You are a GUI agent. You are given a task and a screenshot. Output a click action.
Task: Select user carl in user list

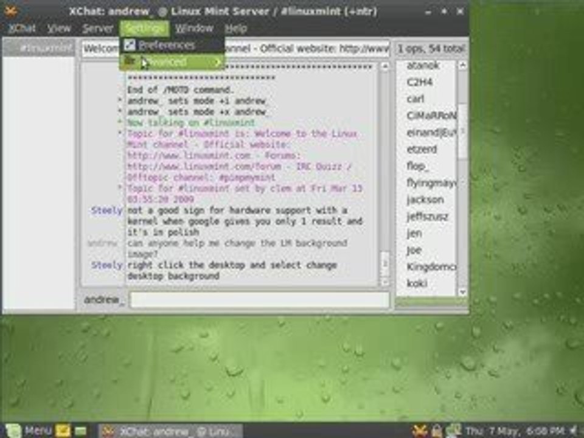(415, 99)
